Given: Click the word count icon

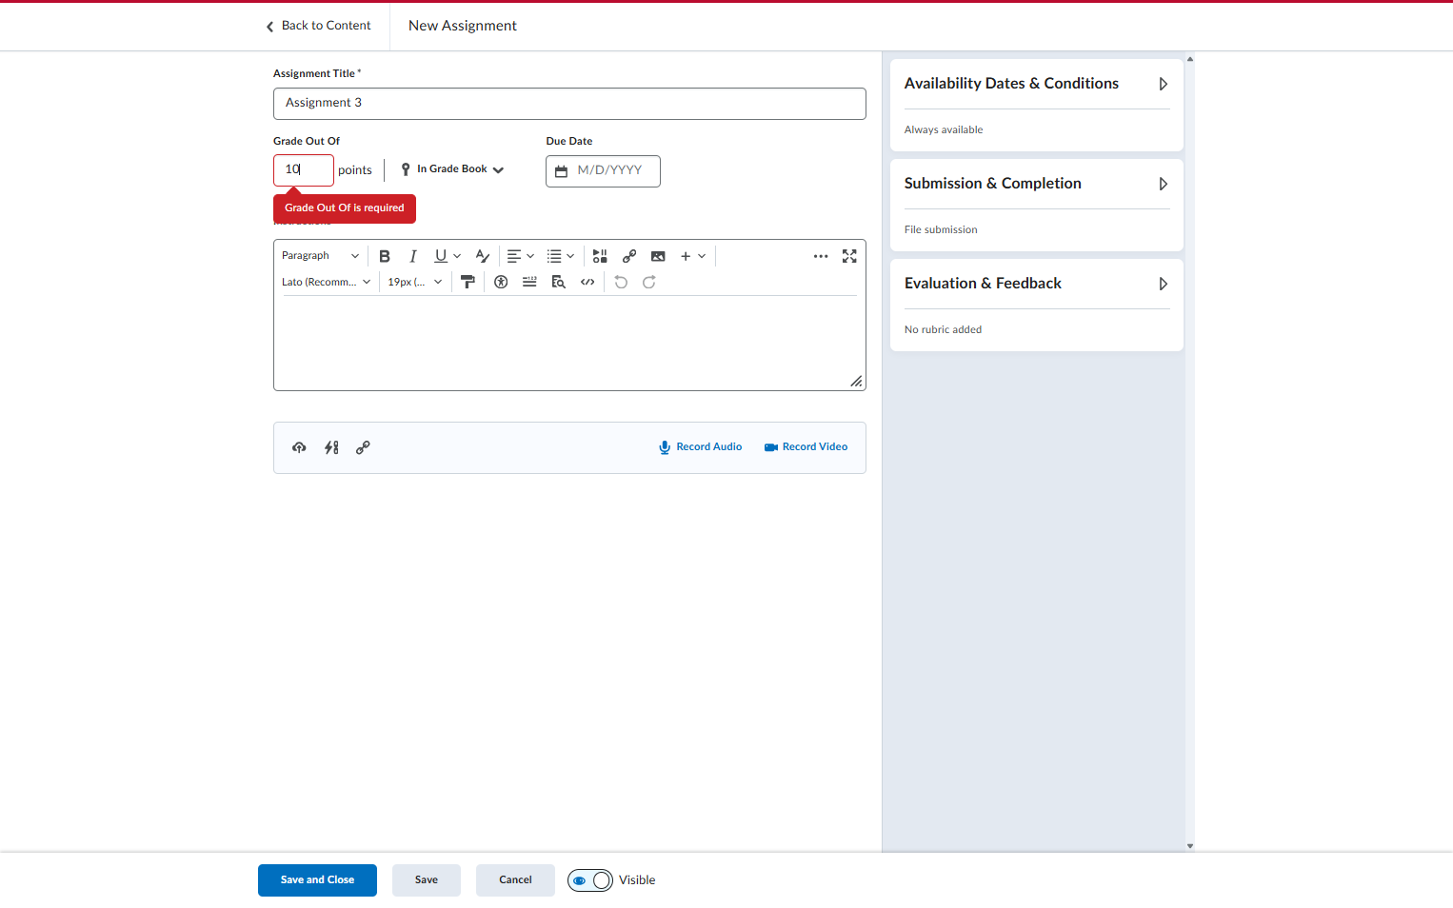Looking at the screenshot, I should pyautogui.click(x=529, y=282).
